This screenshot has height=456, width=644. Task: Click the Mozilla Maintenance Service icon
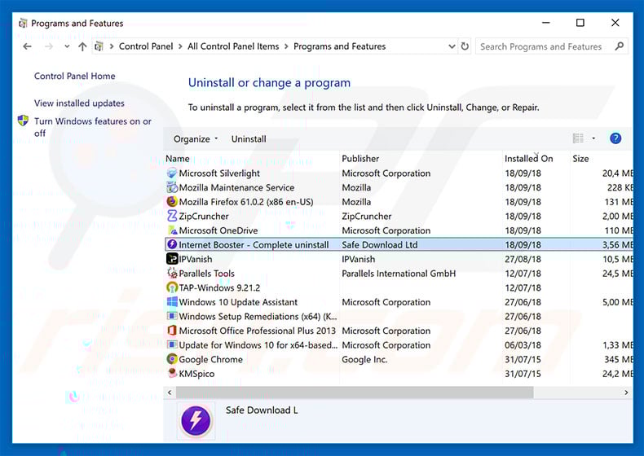tap(172, 187)
